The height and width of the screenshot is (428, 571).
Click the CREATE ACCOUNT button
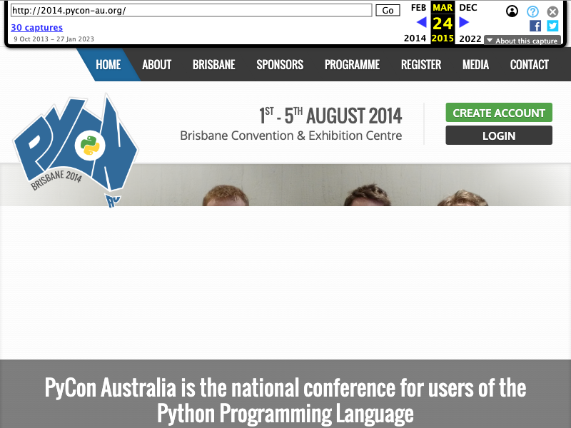point(499,113)
